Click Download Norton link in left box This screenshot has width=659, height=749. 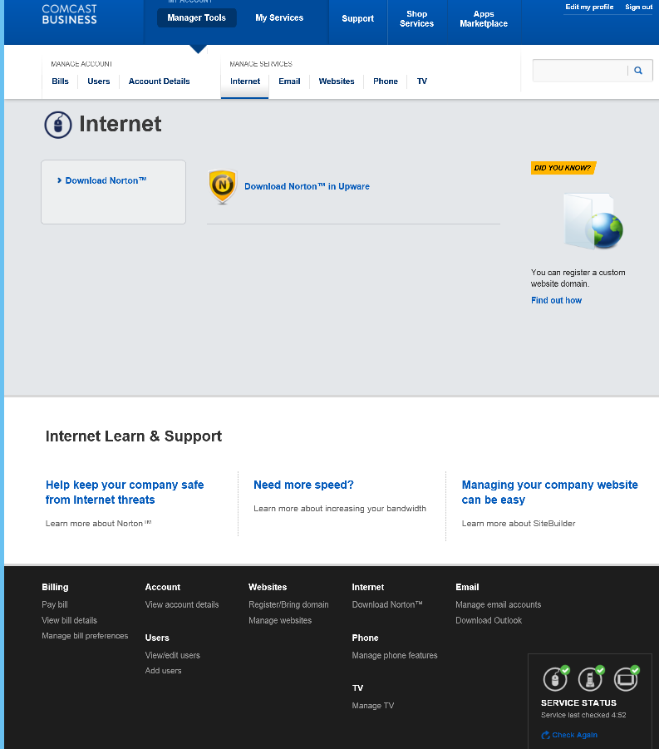(x=106, y=180)
